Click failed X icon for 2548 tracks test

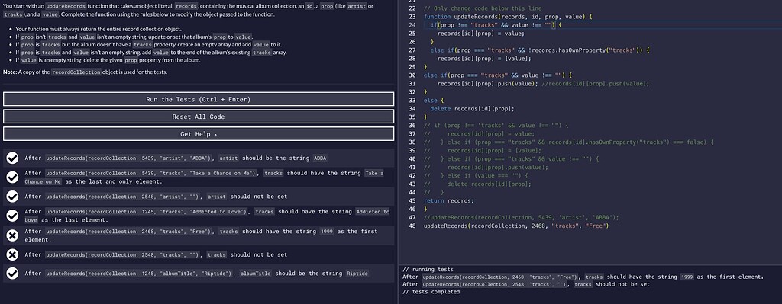pos(12,254)
